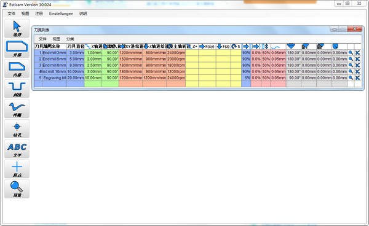Viewport: 369px width, 226px height.
Task: Click the 刀具直径 column header
Action: coord(76,47)
